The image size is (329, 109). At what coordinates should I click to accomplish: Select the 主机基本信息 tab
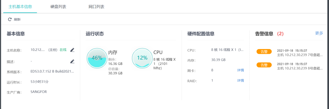(20, 7)
